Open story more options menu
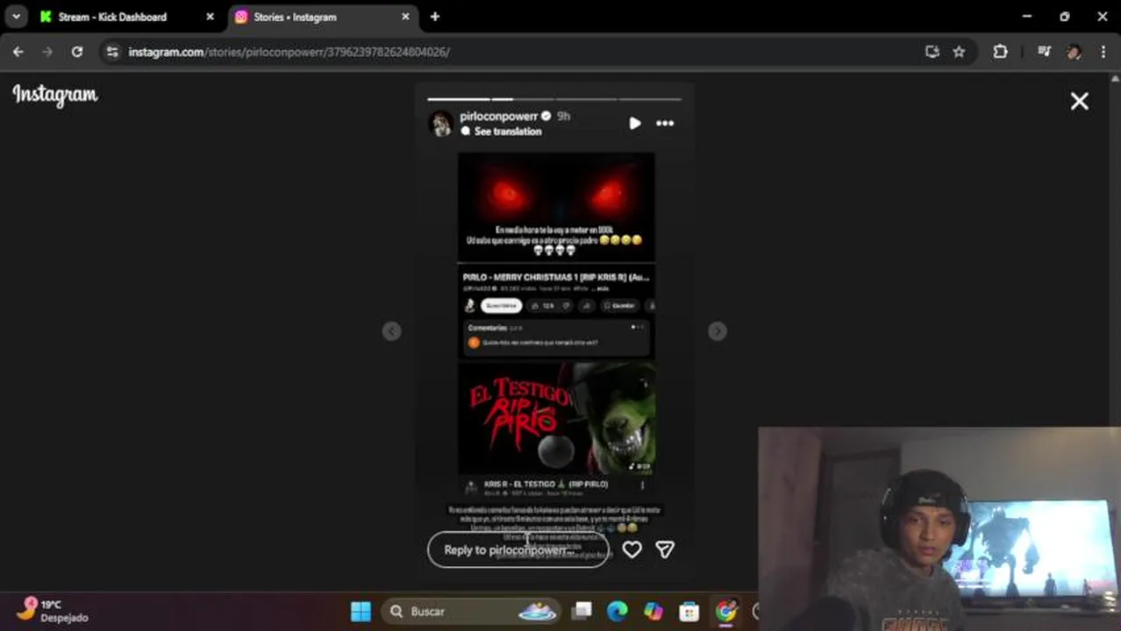 [x=665, y=124]
